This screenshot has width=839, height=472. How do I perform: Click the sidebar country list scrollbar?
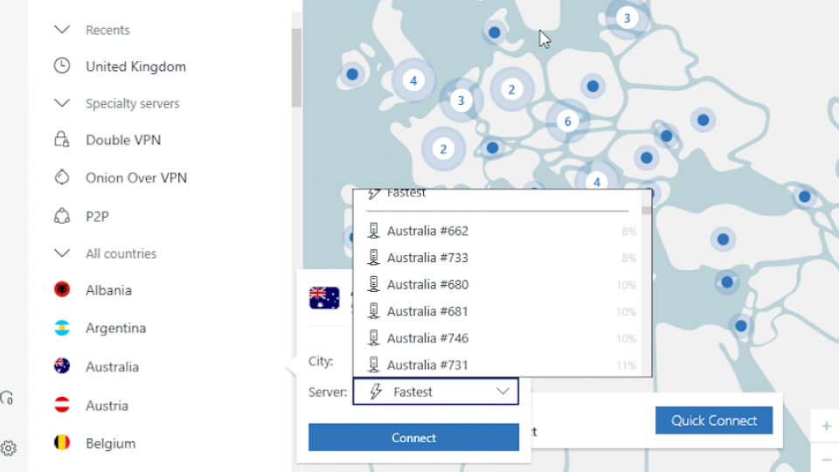click(x=296, y=67)
